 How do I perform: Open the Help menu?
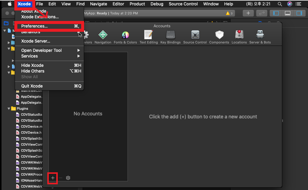click(228, 4)
